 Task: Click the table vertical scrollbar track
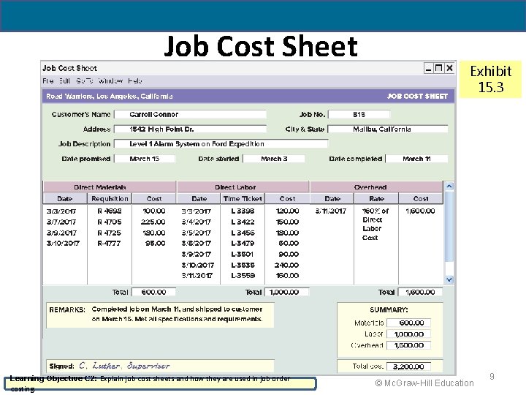point(449,233)
